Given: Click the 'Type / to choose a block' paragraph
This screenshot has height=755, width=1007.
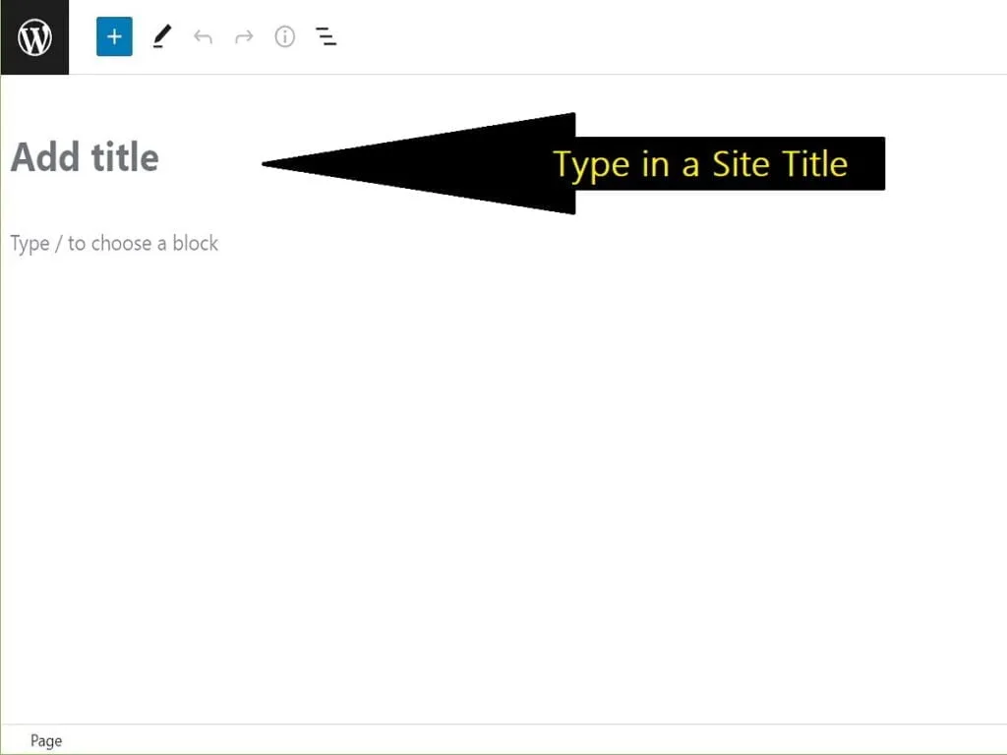Looking at the screenshot, I should pos(114,244).
